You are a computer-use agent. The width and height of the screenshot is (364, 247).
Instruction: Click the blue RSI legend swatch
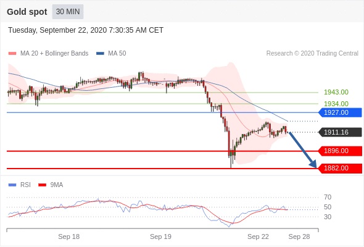(12, 185)
